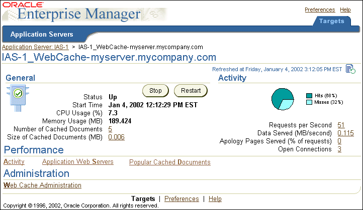
Task: Open Apology Pages Served value 0
Action: pyautogui.click(x=339, y=141)
